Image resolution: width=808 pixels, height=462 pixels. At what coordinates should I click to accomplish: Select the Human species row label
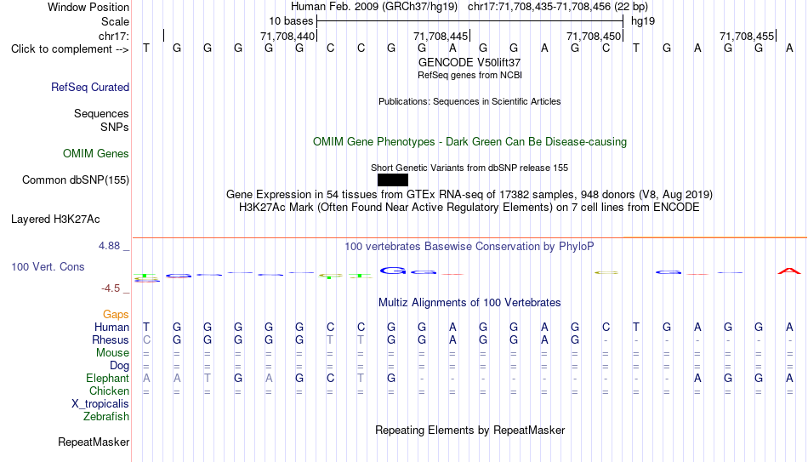click(x=111, y=328)
